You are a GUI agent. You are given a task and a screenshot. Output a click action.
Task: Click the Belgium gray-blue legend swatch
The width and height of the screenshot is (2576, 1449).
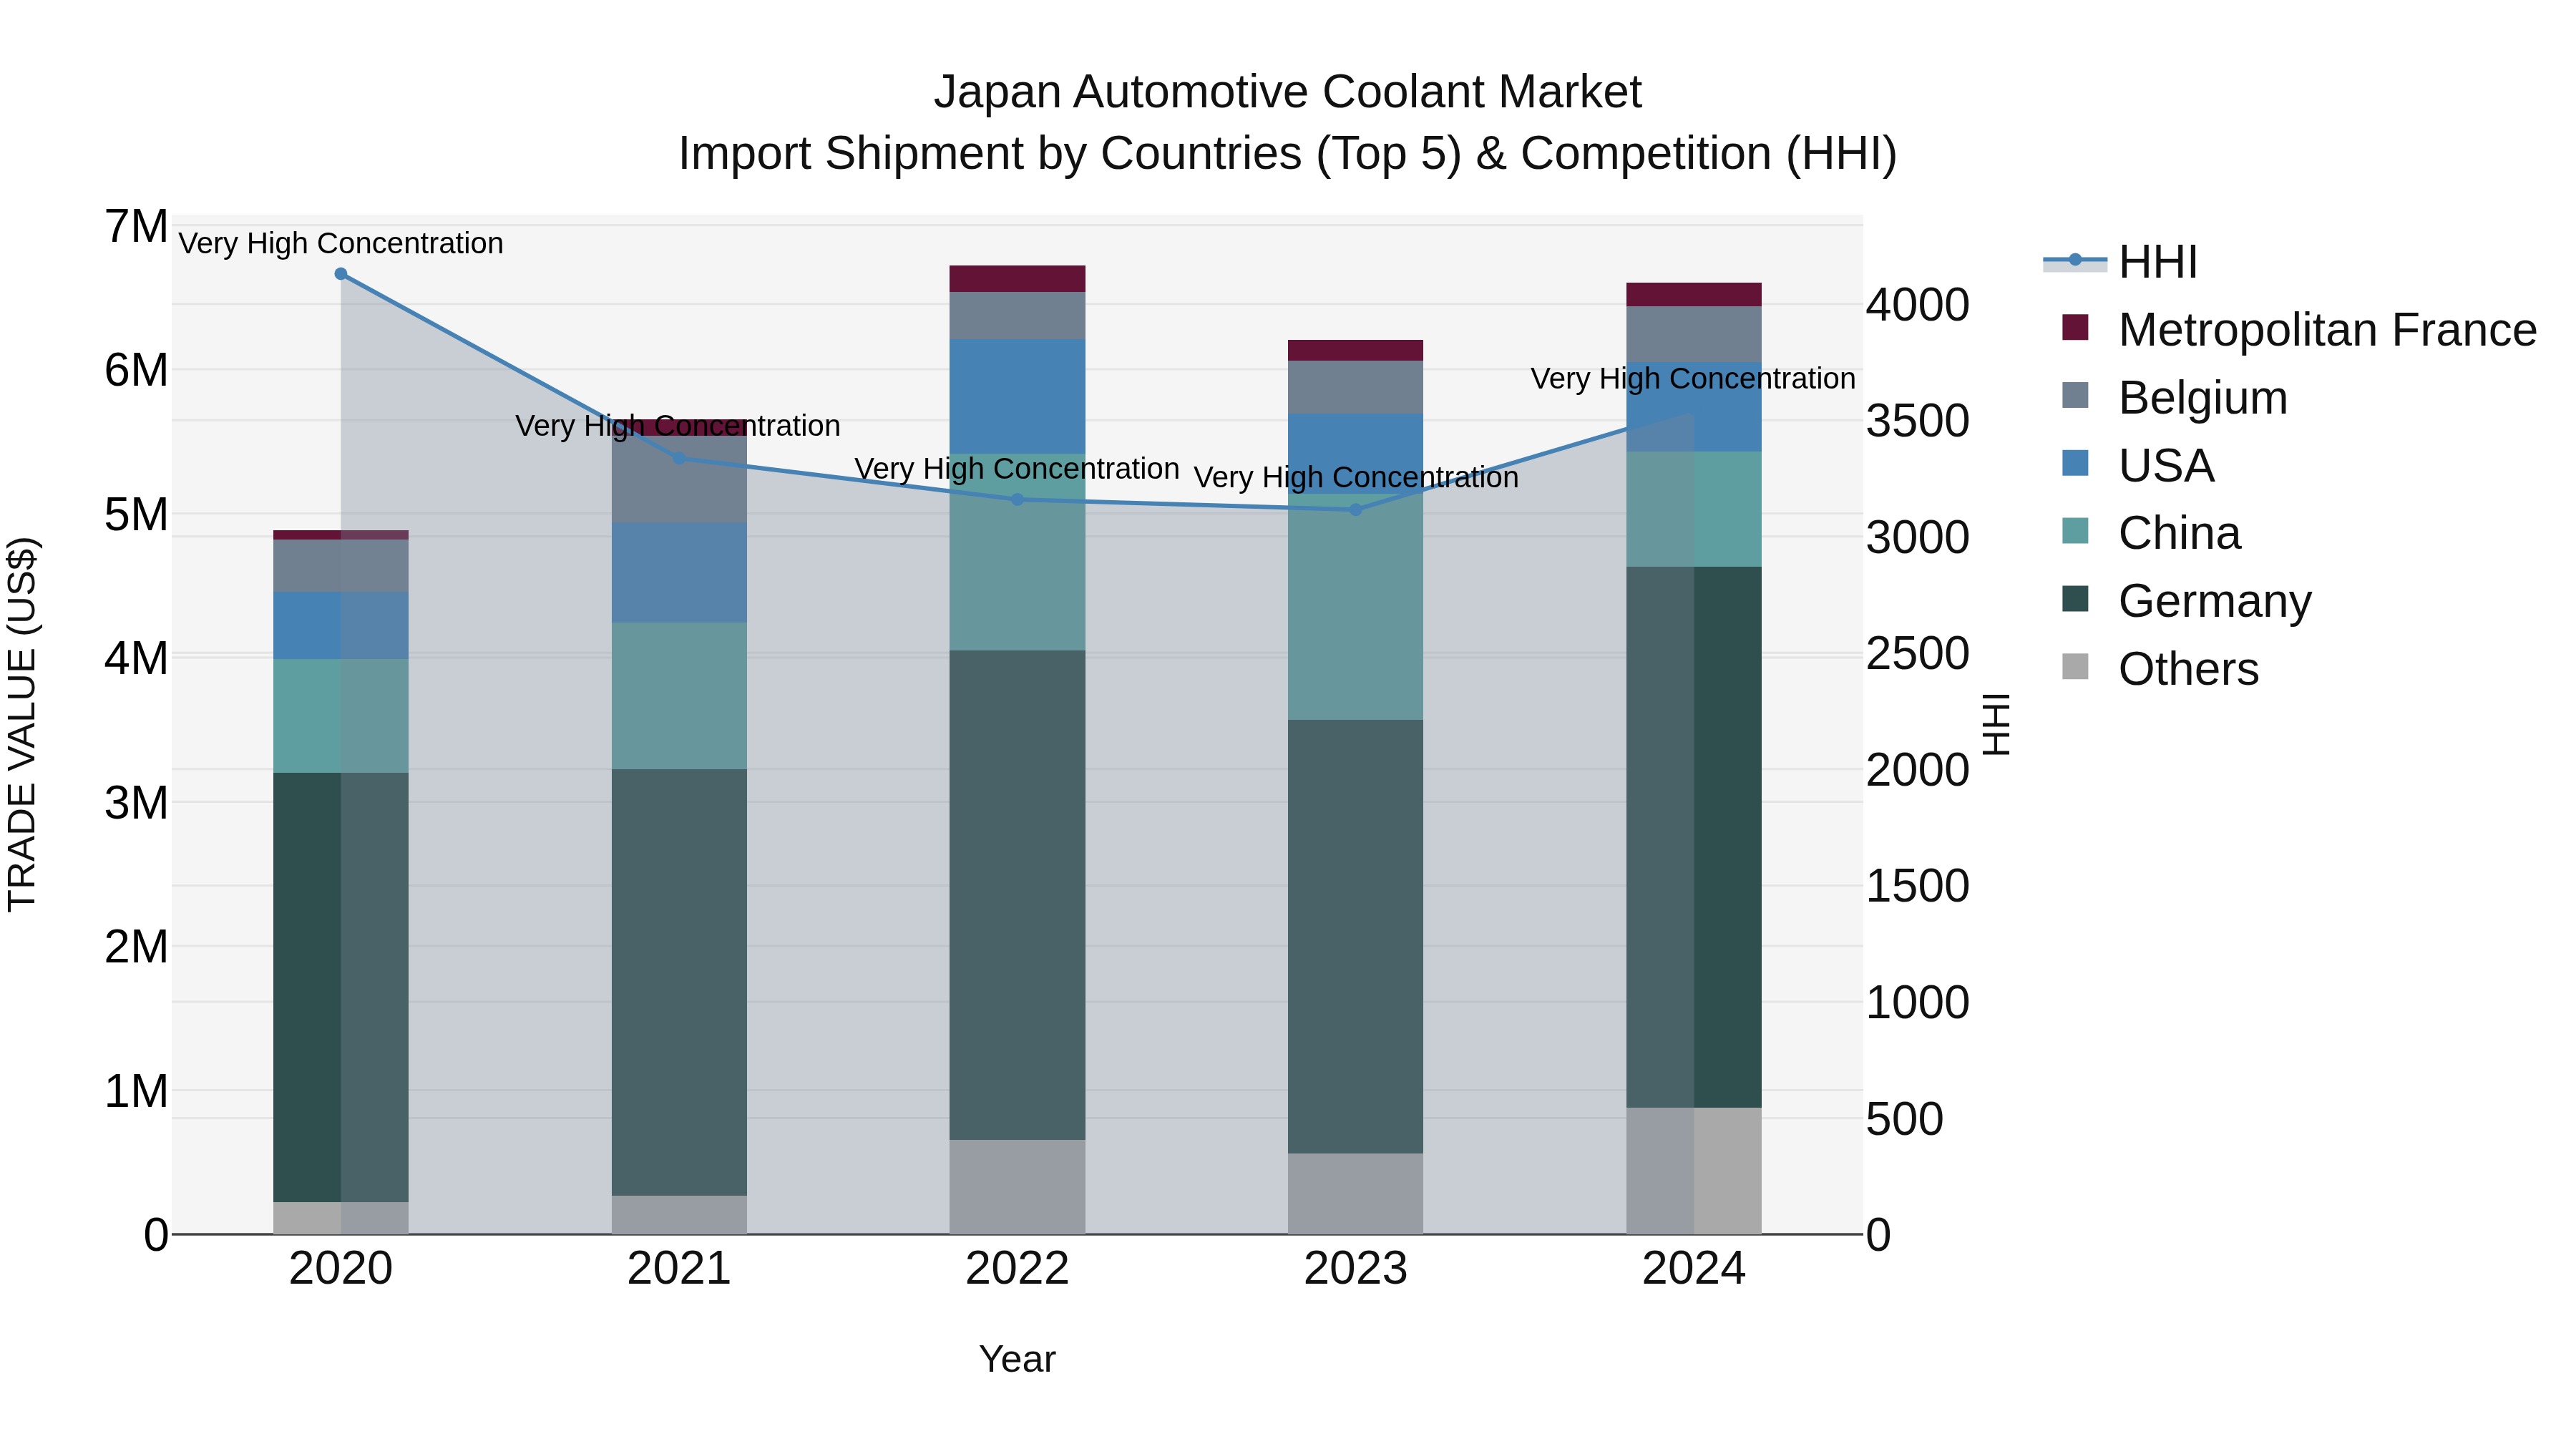coord(2076,395)
